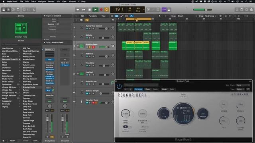The height and width of the screenshot is (143, 255).
Task: Open the LCD display mode dropdown arrow
Action: coord(144,10)
